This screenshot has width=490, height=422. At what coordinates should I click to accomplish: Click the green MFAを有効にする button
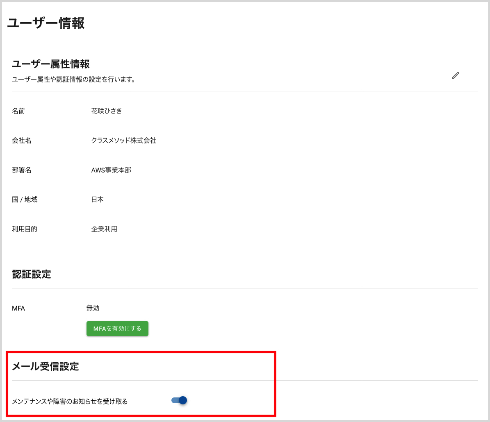(x=117, y=329)
